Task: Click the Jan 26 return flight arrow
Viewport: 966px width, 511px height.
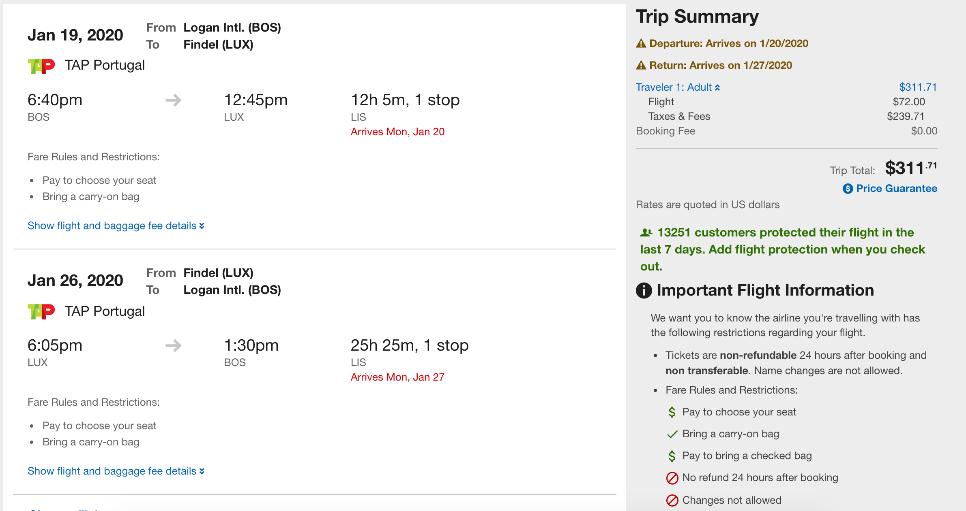Action: pos(173,345)
